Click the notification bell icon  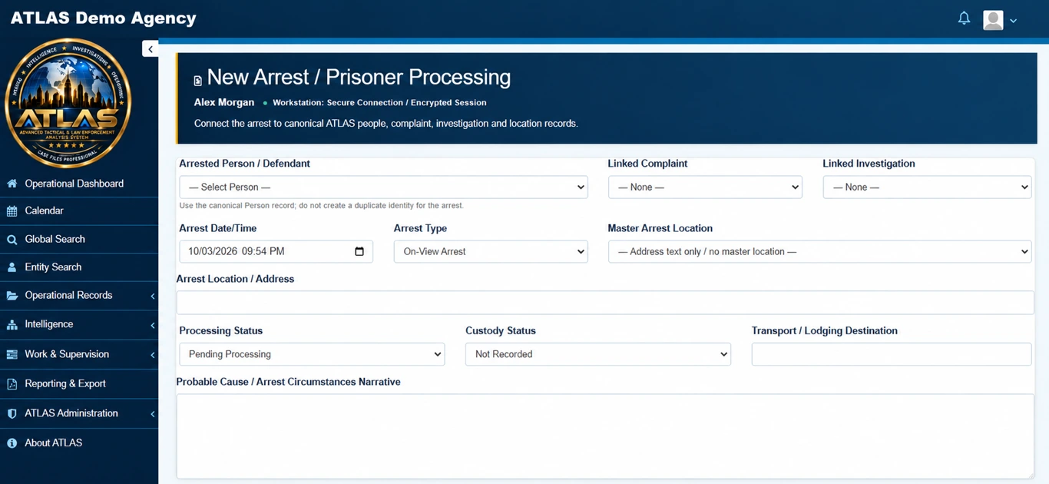(964, 18)
